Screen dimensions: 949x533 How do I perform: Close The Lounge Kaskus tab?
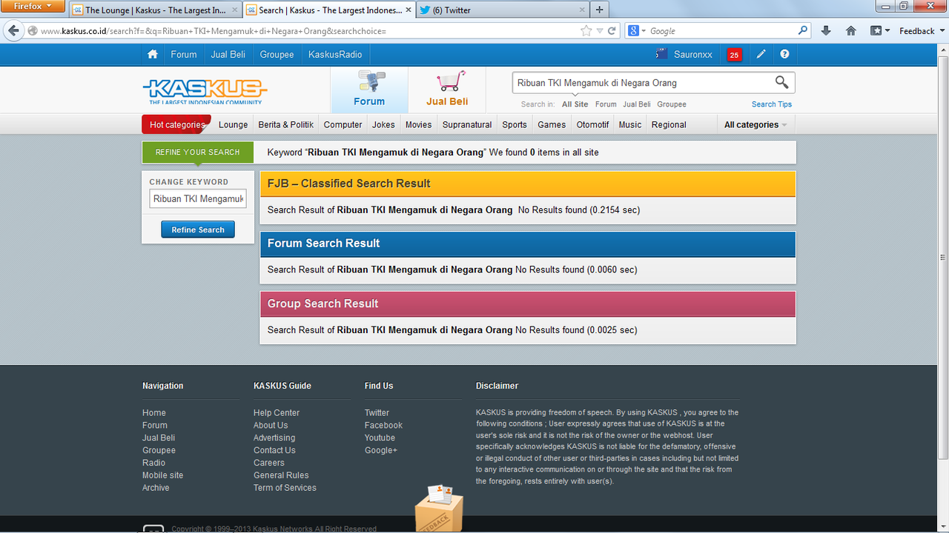pos(236,10)
